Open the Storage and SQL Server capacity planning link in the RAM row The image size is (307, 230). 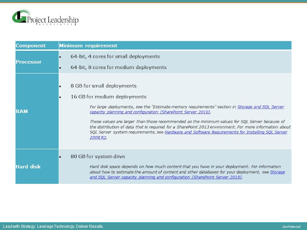tap(187, 110)
